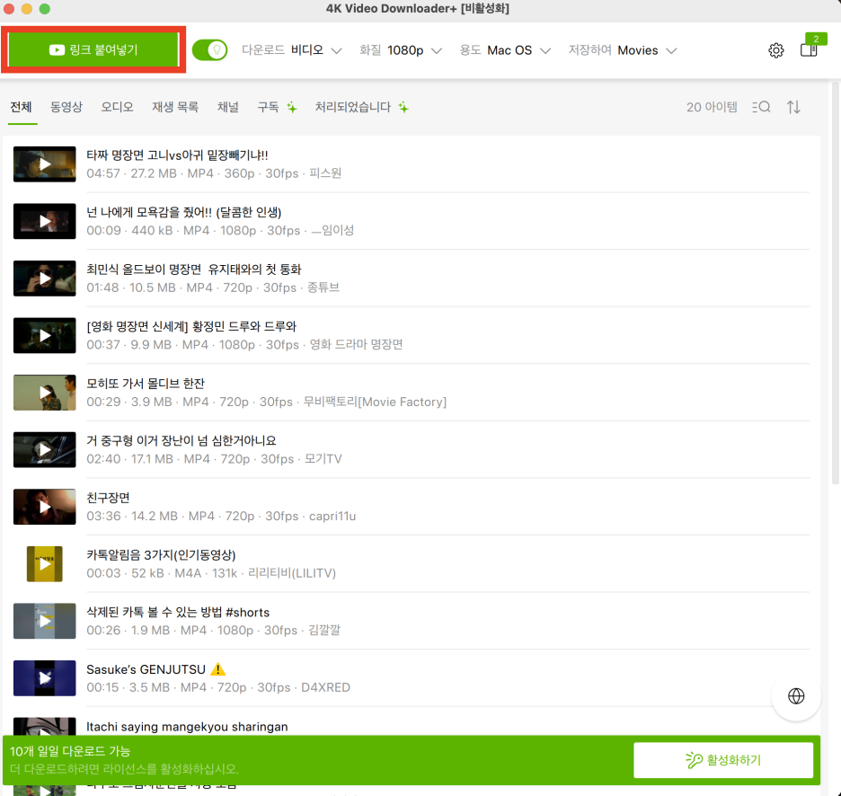Image resolution: width=841 pixels, height=796 pixels.
Task: Click the 20 아이템 item count
Action: pos(712,107)
